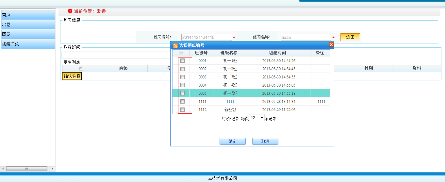Click the 返回 button
Screen dimensions: 446x182
tap(350, 37)
